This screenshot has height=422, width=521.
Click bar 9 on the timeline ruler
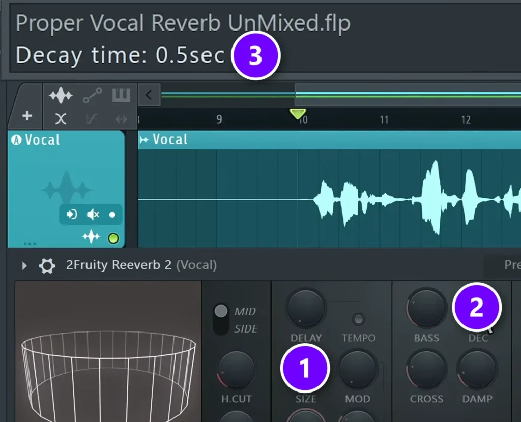point(219,119)
